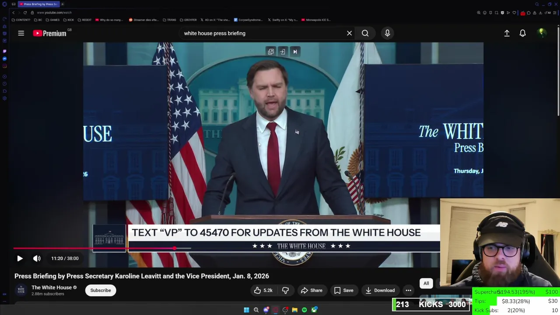Image resolution: width=560 pixels, height=315 pixels.
Task: Open the YouTube upload/create icon
Action: pos(507,33)
